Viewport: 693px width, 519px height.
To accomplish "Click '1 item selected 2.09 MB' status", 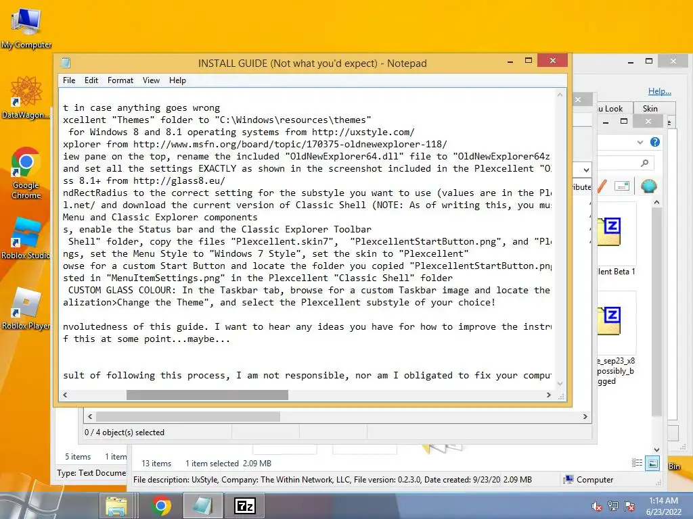I will 228,464.
